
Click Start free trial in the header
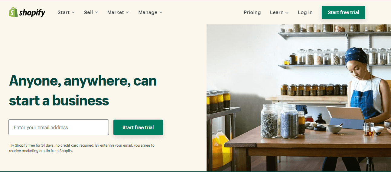click(x=344, y=12)
